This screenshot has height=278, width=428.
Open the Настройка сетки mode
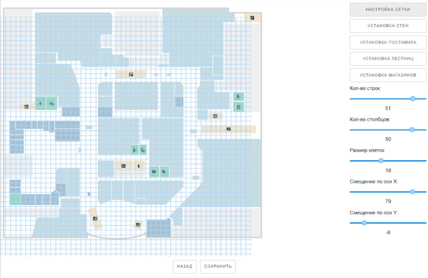coord(387,10)
